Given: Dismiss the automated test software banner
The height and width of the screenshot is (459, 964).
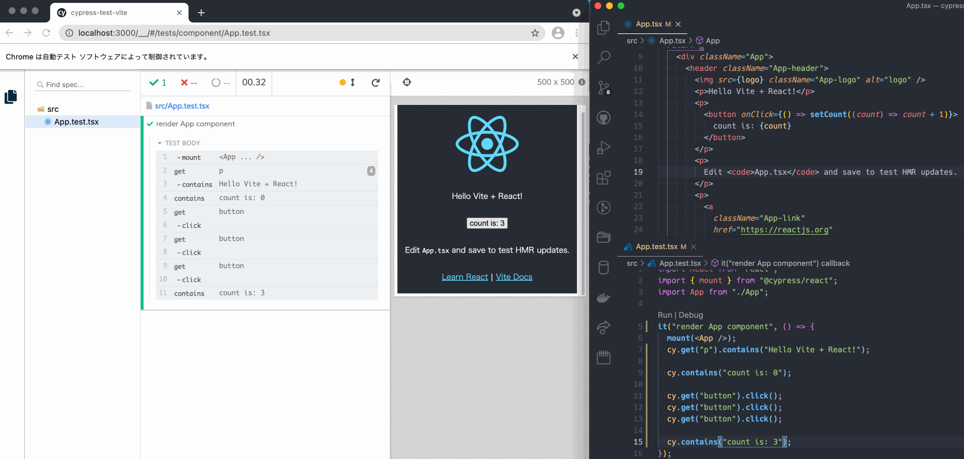Looking at the screenshot, I should pos(575,57).
